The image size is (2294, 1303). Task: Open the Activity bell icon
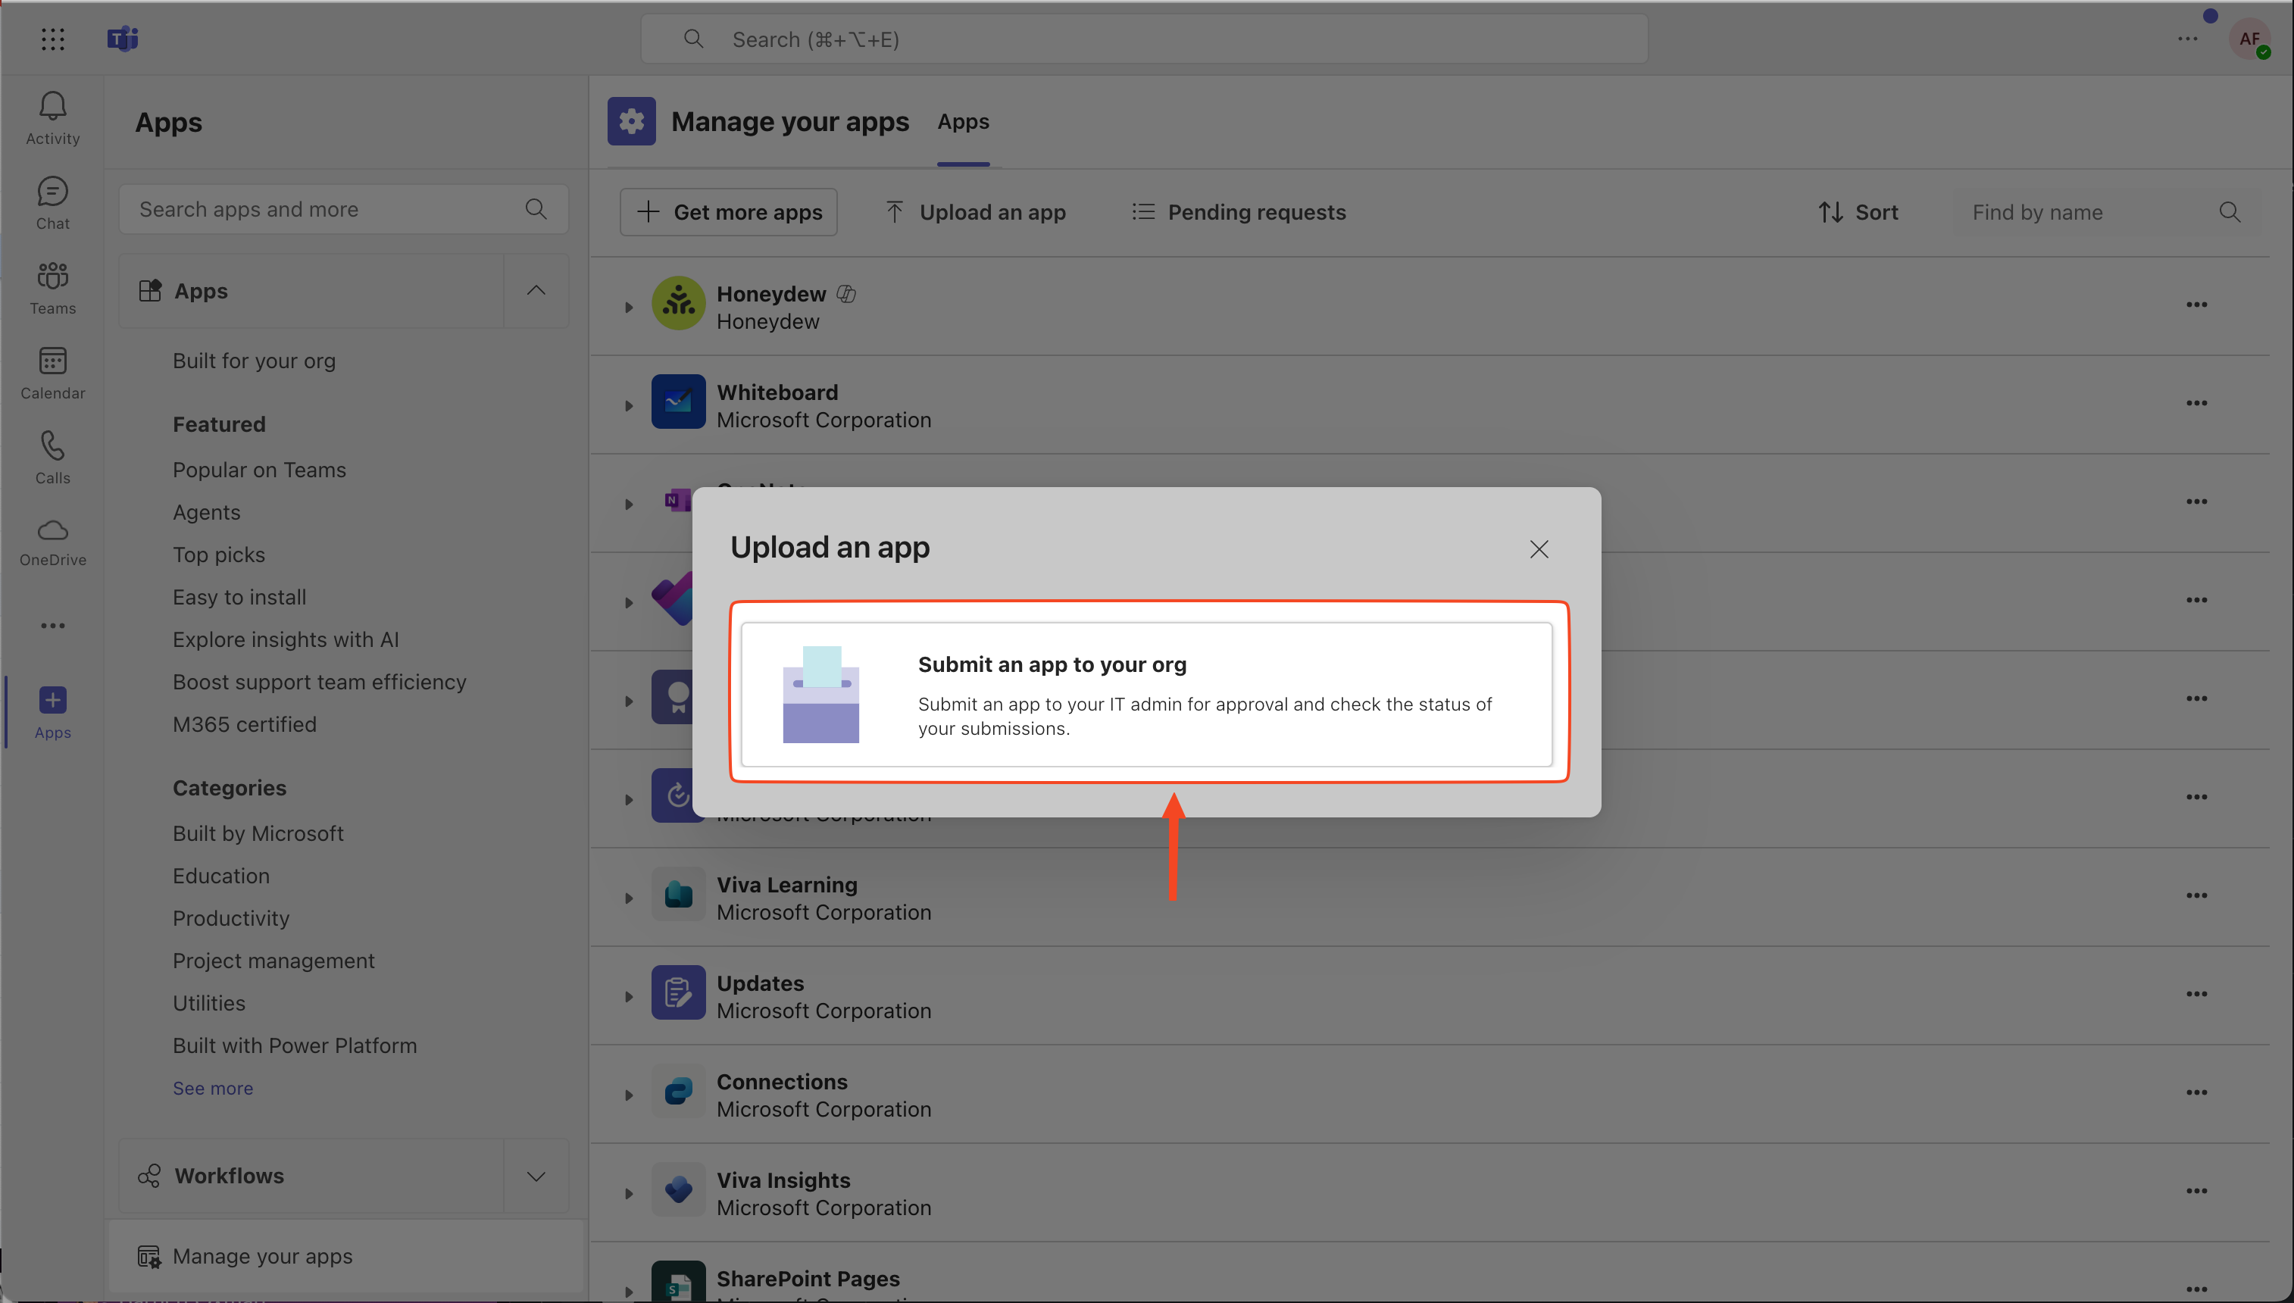tap(53, 117)
